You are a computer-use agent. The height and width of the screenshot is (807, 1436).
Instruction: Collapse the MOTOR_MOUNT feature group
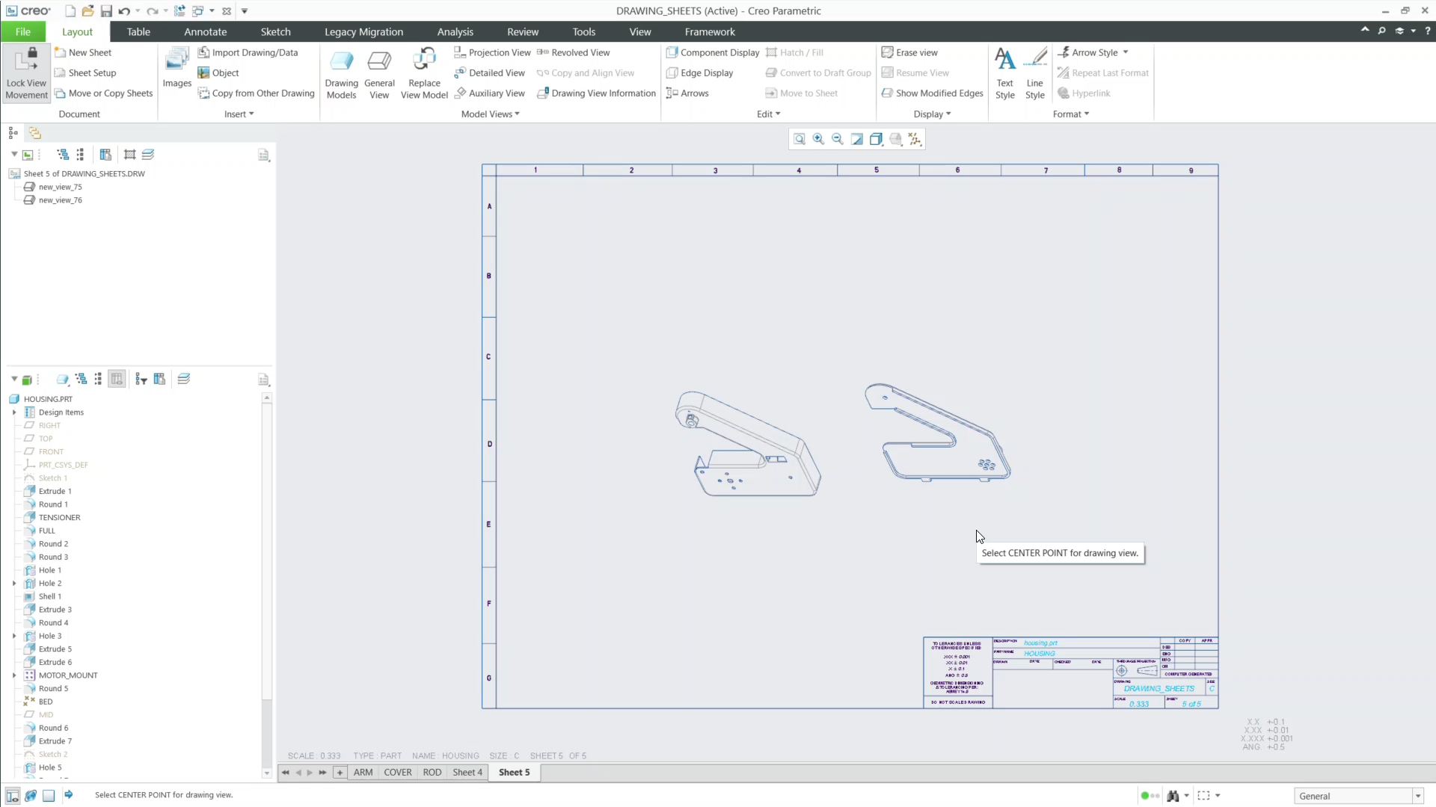pos(15,675)
